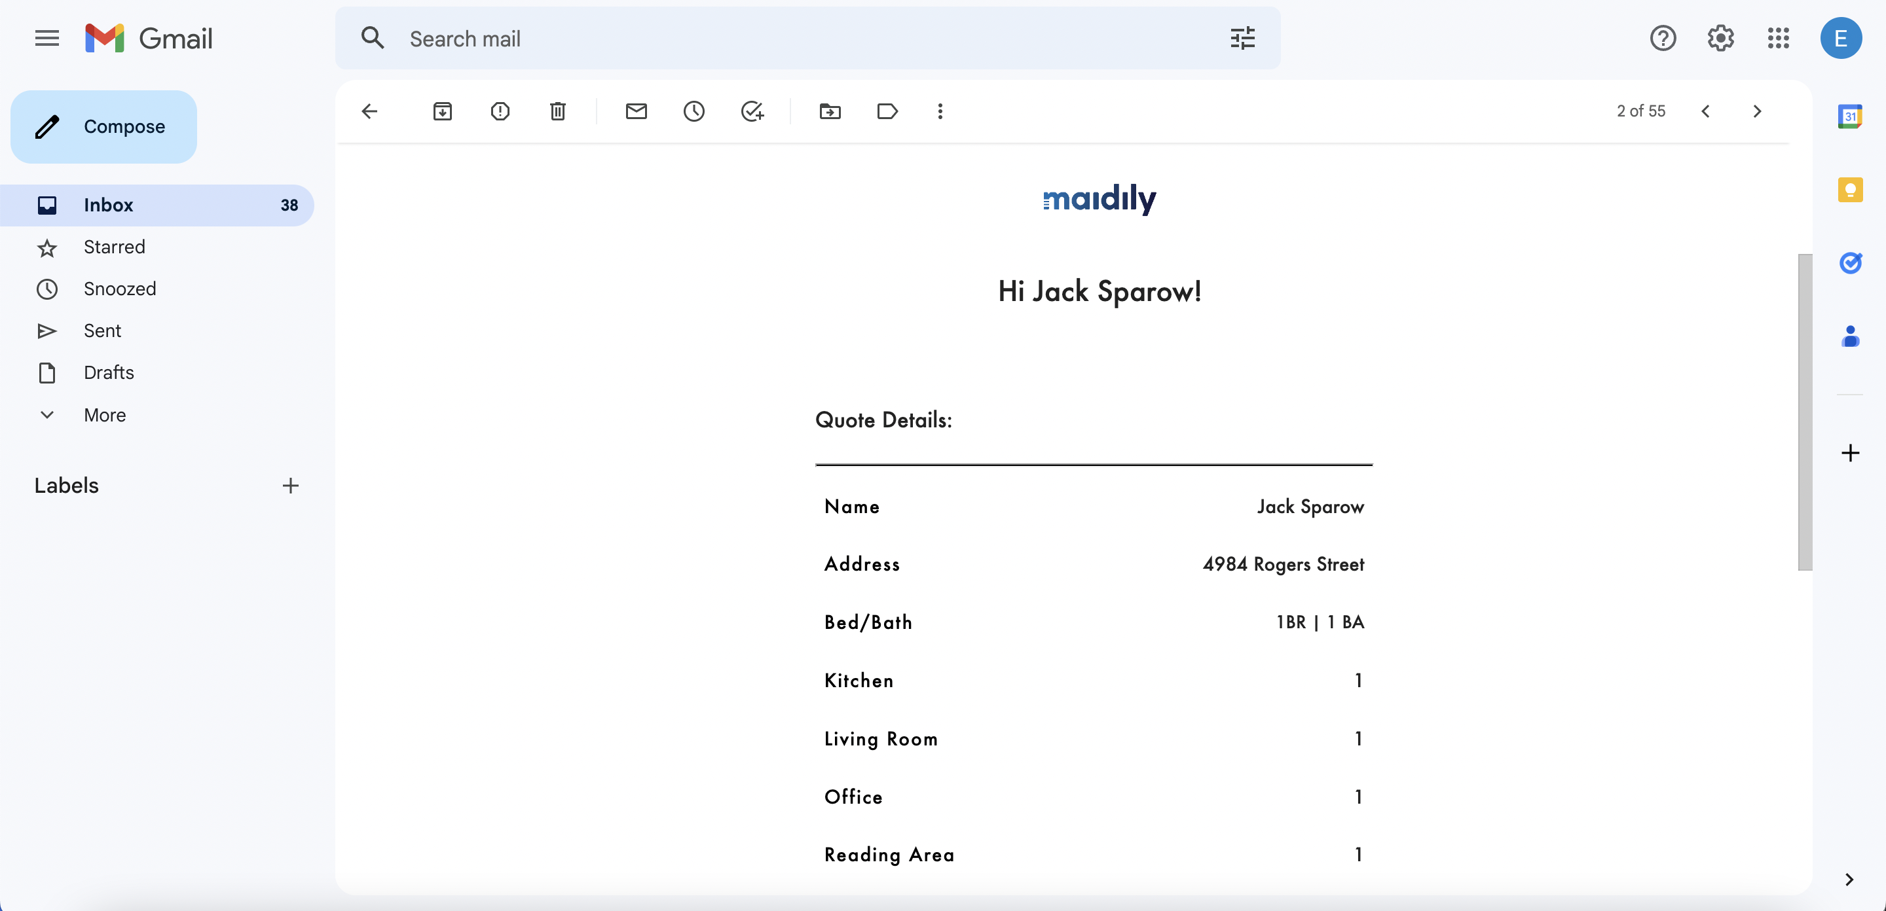Snooze this email
This screenshot has height=911, width=1886.
[x=694, y=111]
